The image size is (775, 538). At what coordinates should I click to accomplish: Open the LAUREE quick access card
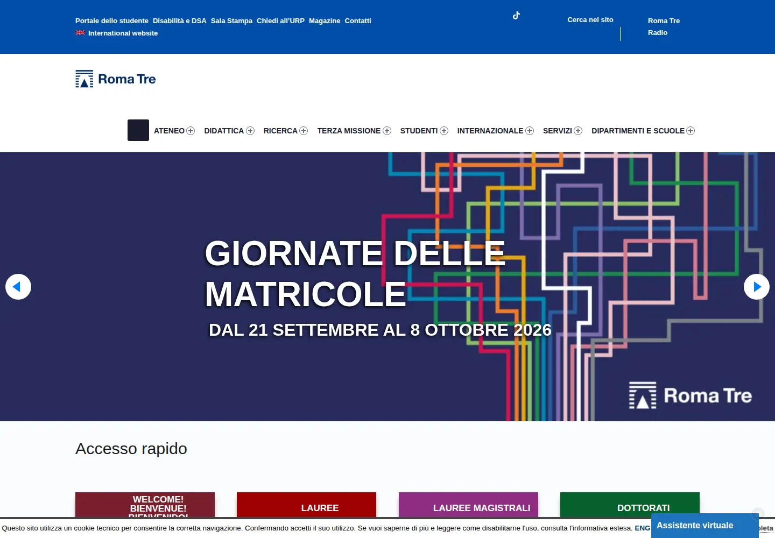306,506
